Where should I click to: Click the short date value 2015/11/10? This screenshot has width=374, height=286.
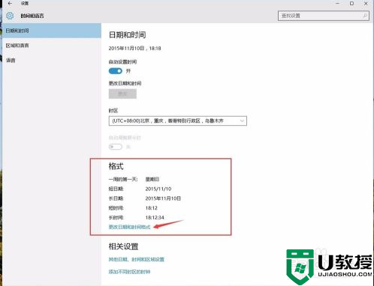point(158,189)
